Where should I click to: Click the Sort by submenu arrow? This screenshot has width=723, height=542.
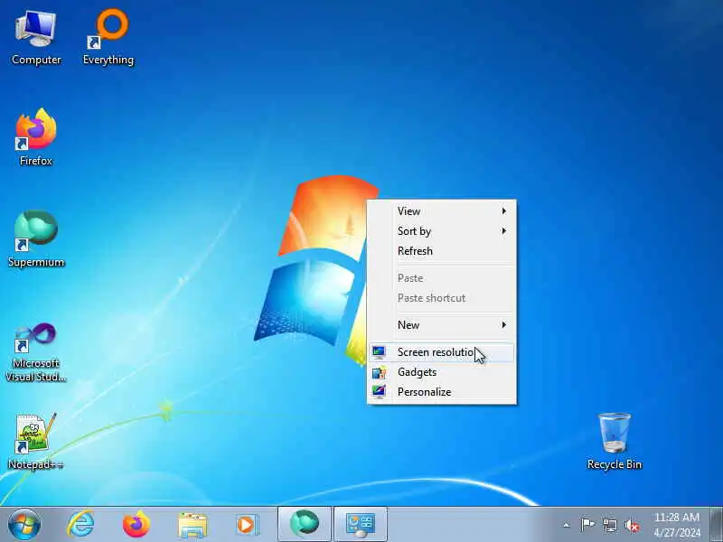pyautogui.click(x=504, y=231)
